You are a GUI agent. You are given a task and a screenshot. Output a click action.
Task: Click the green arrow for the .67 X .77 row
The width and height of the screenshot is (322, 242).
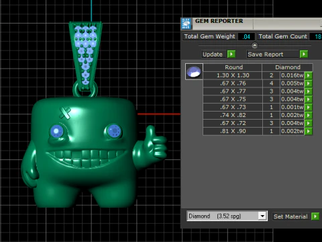coord(309,91)
